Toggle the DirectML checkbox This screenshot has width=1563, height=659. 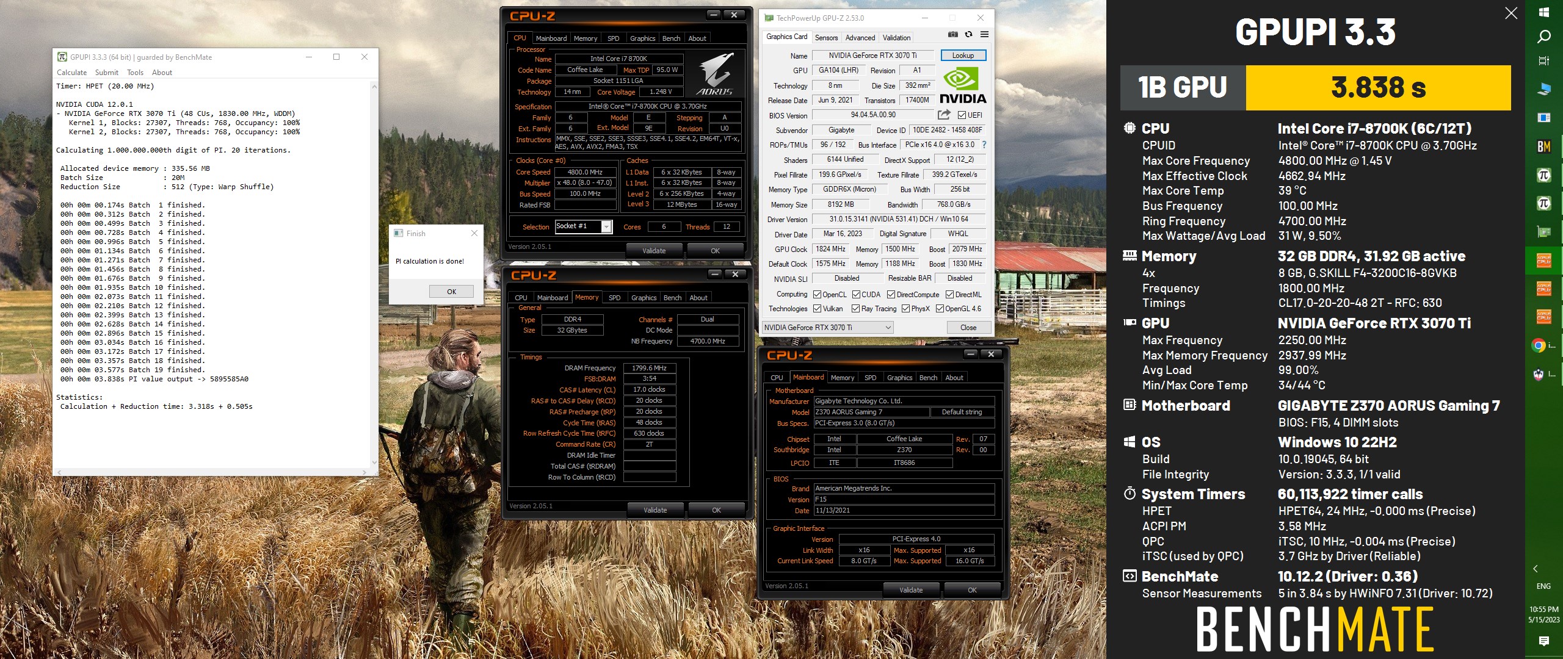(949, 294)
